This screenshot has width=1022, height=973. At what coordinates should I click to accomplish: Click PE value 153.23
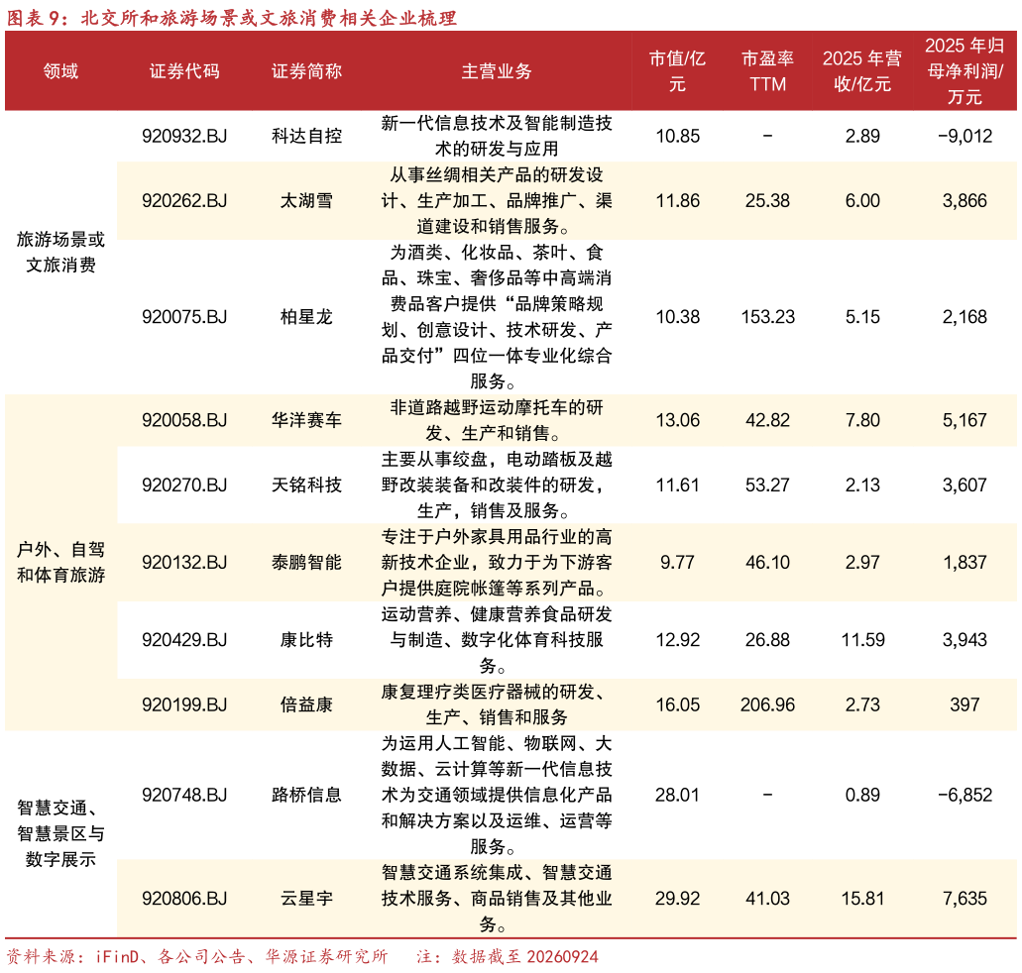pyautogui.click(x=768, y=317)
